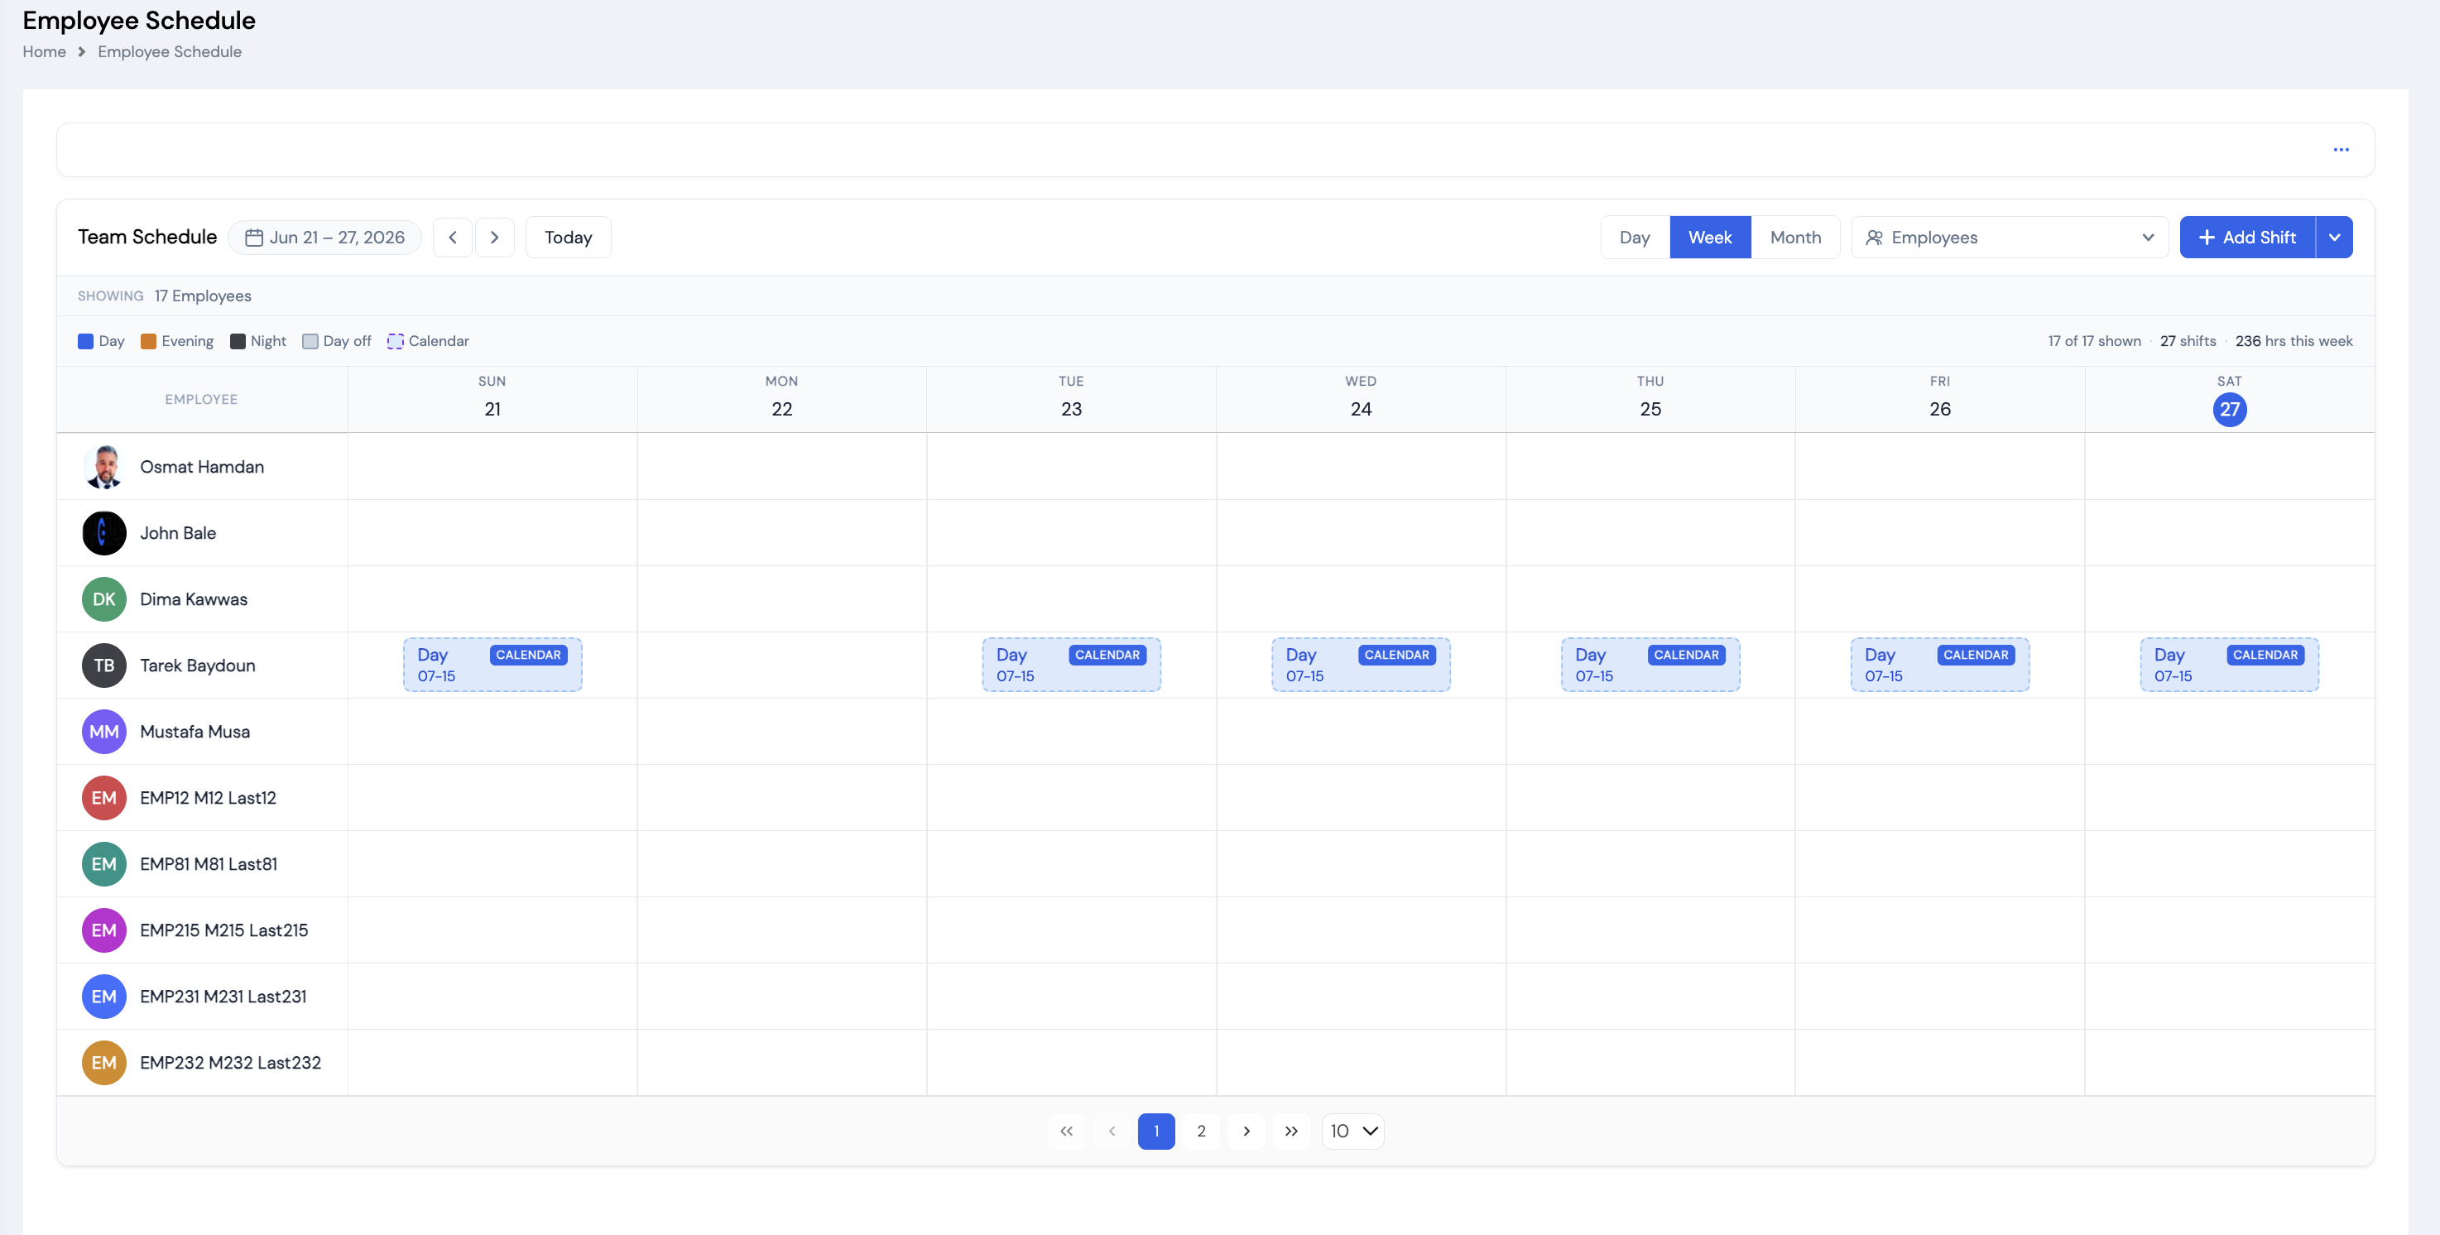Open Tarek Baydoun's Thursday Day shift

[x=1651, y=665]
